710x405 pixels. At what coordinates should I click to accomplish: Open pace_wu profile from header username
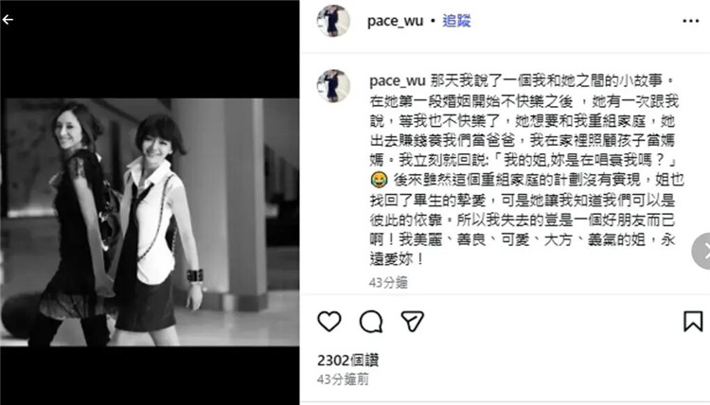click(x=395, y=21)
